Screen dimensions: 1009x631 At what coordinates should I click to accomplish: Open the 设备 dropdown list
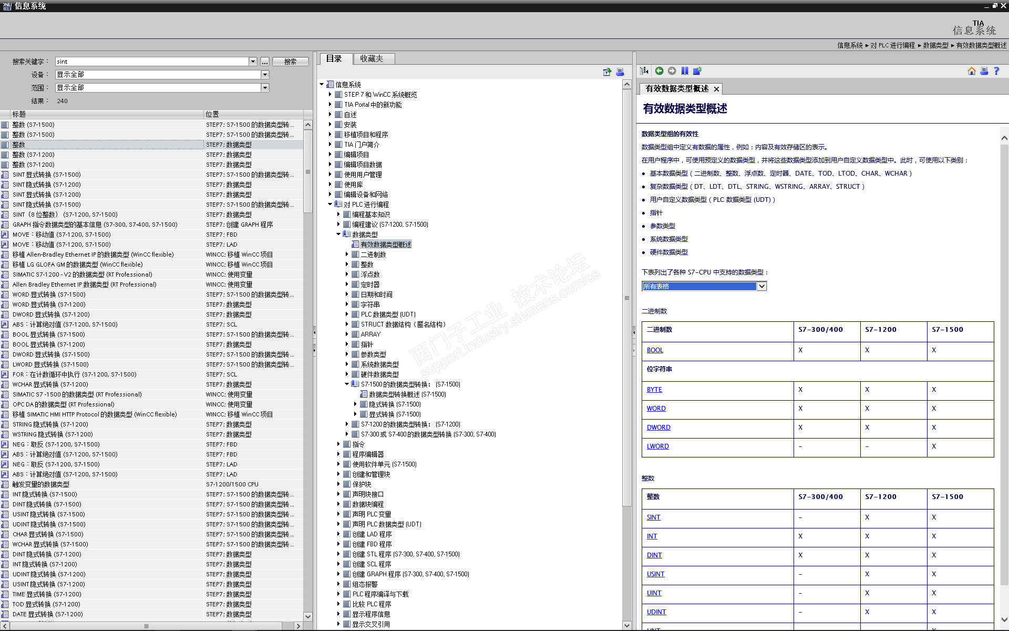(x=265, y=75)
